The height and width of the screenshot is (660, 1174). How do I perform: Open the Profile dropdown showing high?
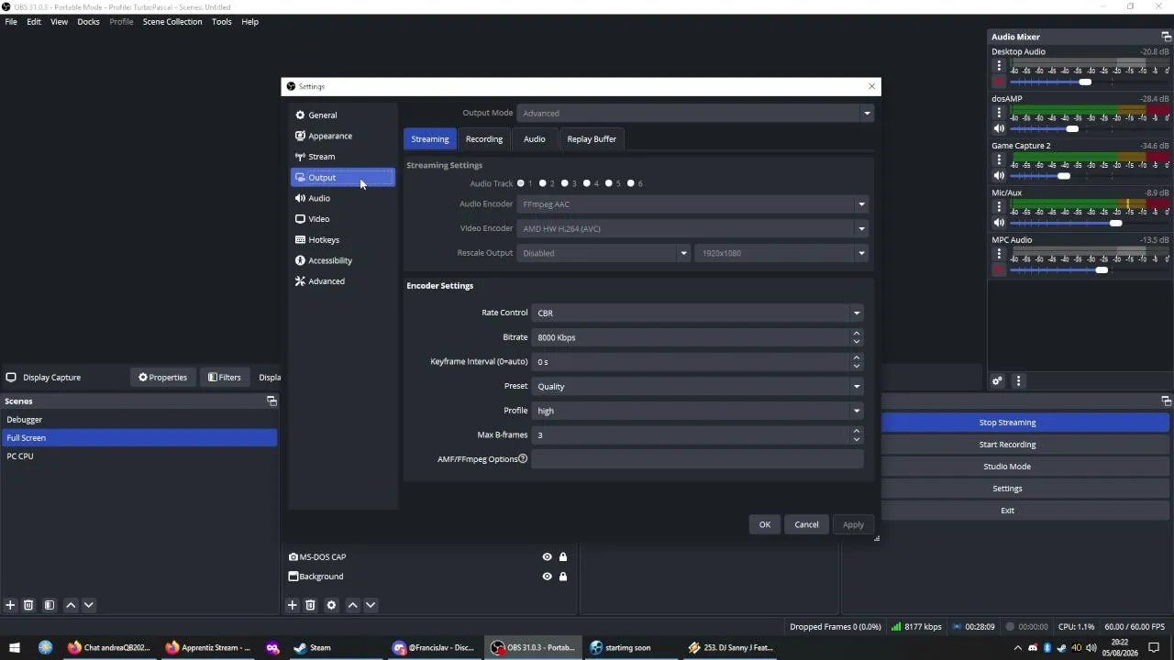697,411
